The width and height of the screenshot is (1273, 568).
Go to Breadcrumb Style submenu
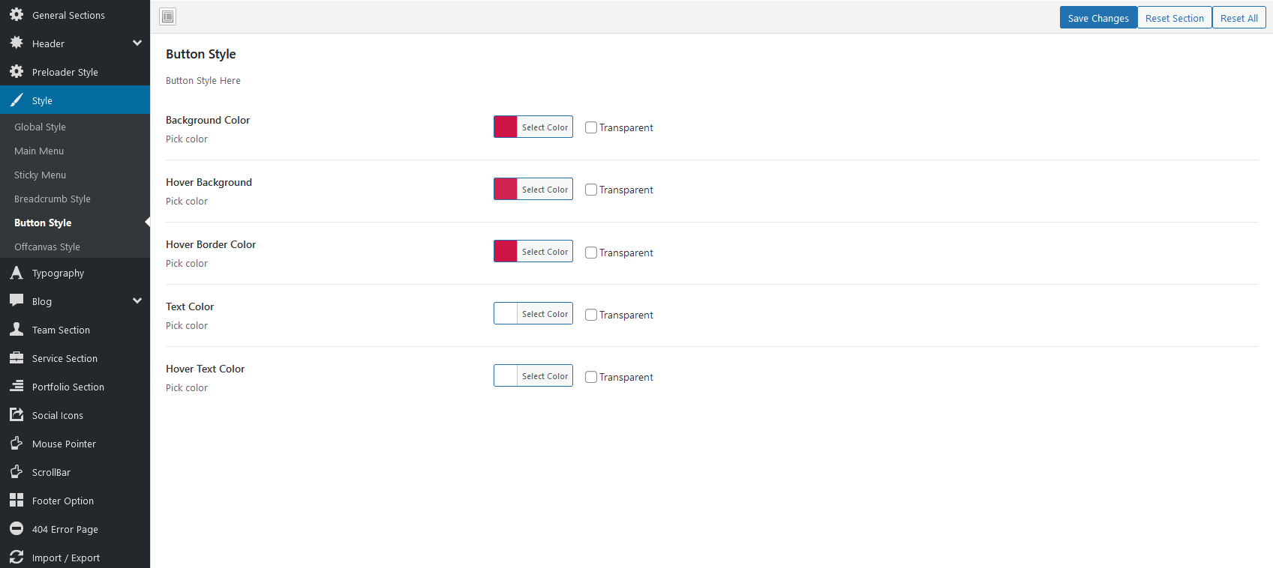click(53, 199)
